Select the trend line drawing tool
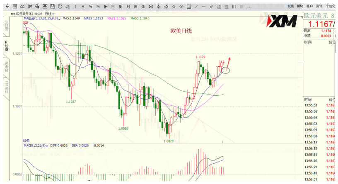 tap(196, 7)
